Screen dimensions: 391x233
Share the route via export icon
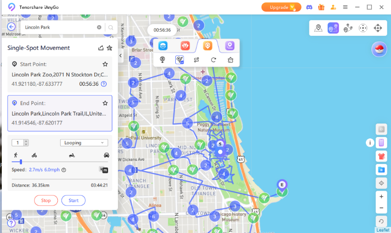[101, 48]
